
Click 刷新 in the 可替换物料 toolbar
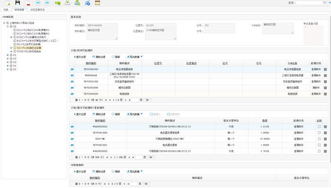click(116, 171)
